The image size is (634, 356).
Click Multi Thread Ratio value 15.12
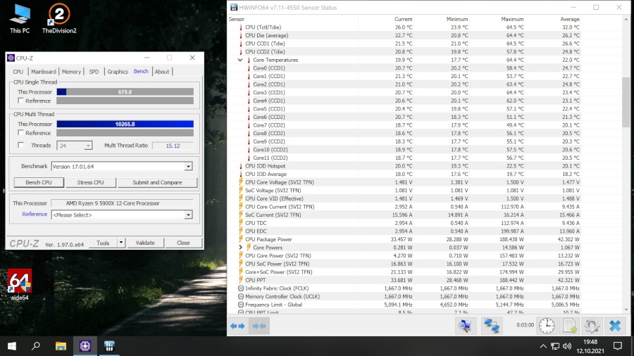(x=173, y=146)
